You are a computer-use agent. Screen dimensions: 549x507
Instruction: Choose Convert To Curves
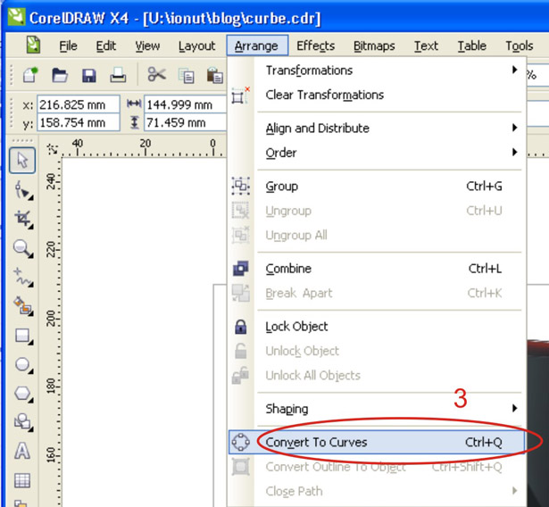377,442
